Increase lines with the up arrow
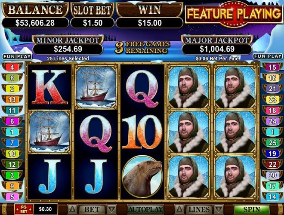This screenshot has width=284, height=215. [x=179, y=209]
